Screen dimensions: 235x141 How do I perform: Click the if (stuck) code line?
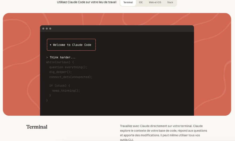pos(60,86)
